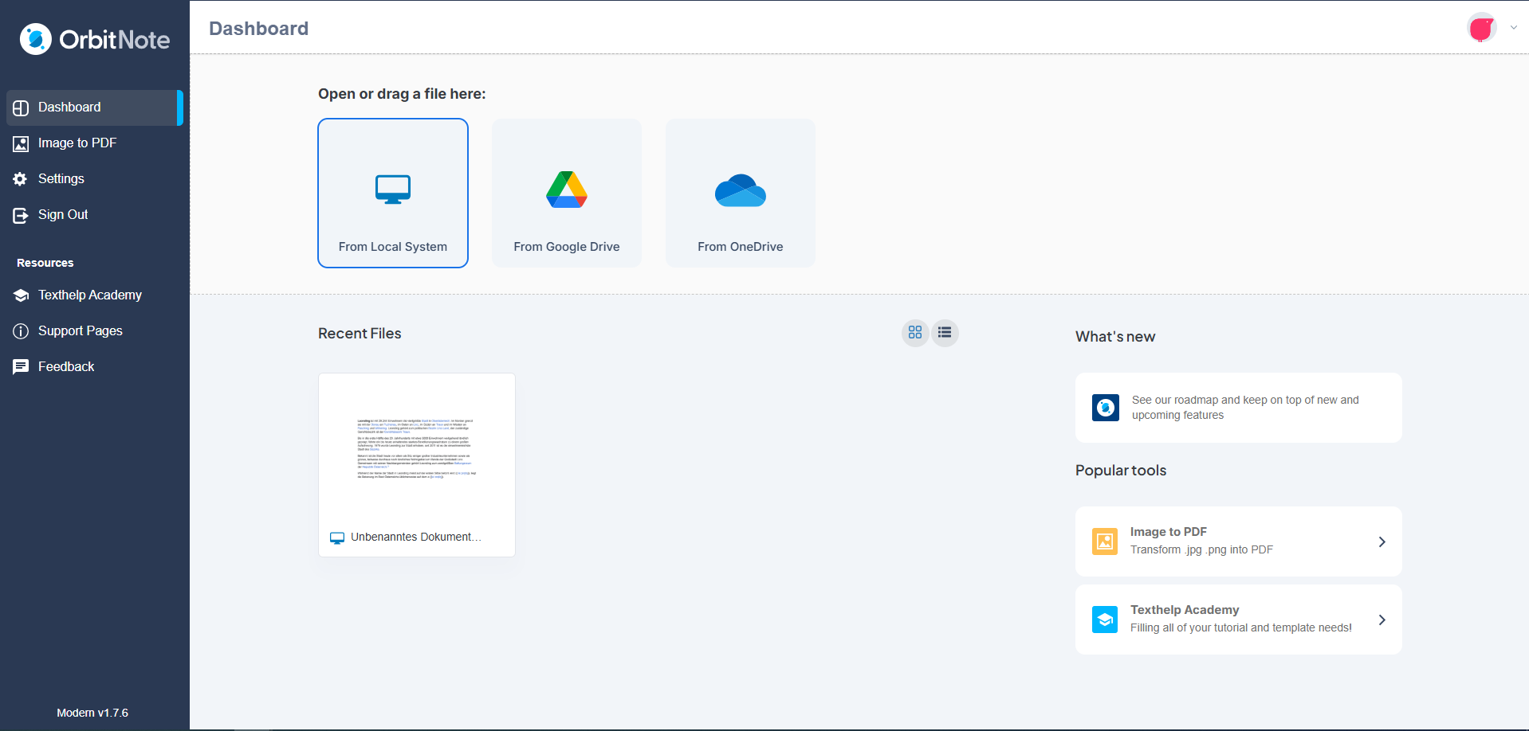Switch Recent Files to grid view

pos(914,333)
